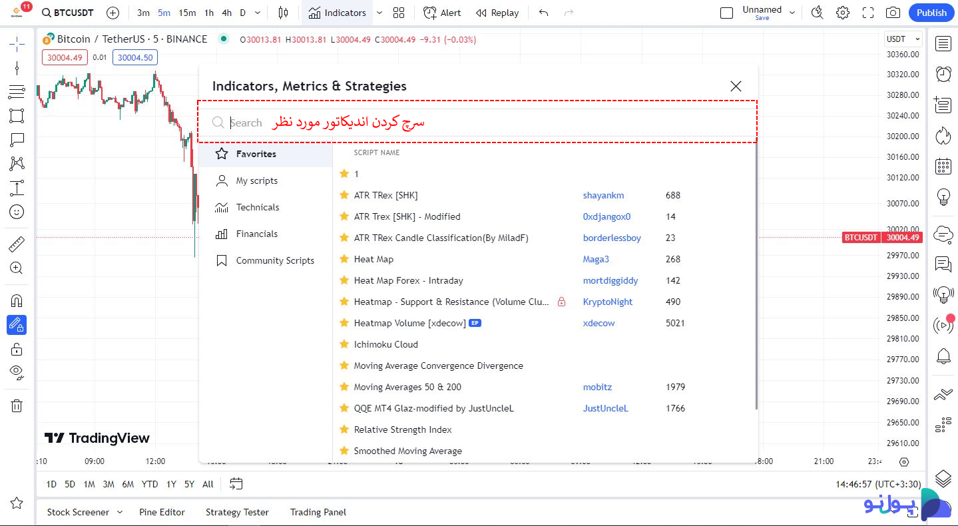958x526 pixels.
Task: Open author KryptoNight profile link
Action: (x=608, y=302)
